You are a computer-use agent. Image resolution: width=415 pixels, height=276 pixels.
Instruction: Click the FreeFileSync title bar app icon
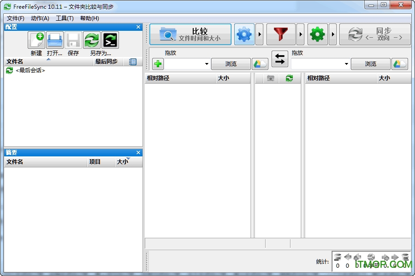[x=7, y=6]
